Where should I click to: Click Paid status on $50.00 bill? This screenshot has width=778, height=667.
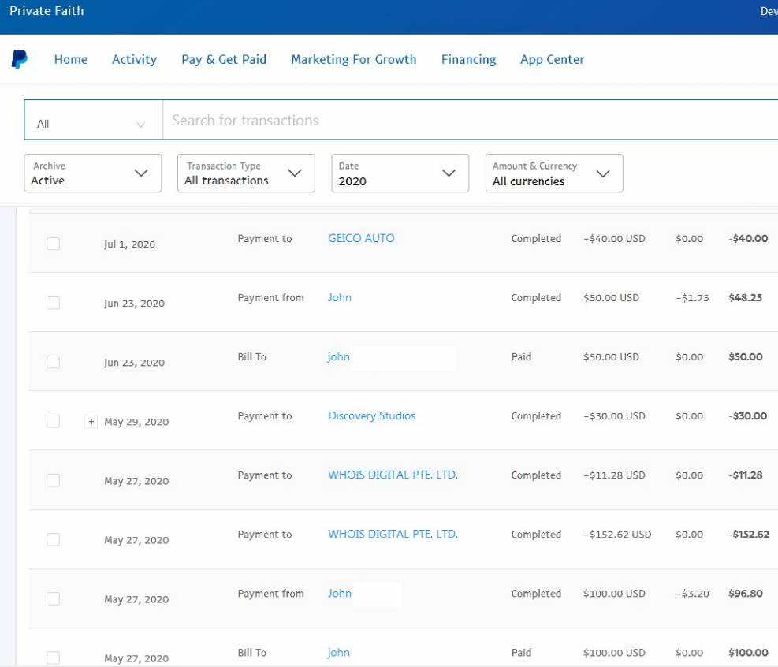coord(521,357)
